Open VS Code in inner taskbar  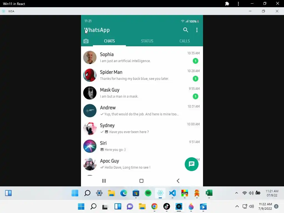coord(173,193)
